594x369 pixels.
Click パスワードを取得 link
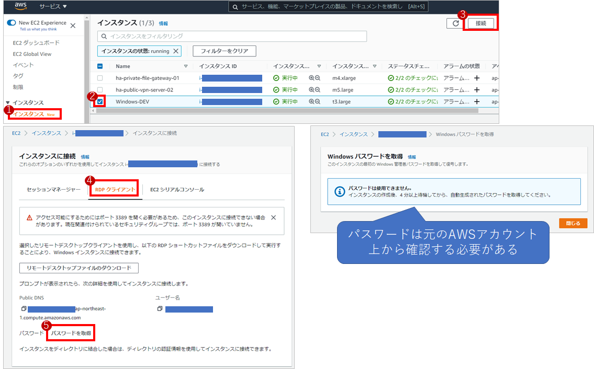coord(71,333)
